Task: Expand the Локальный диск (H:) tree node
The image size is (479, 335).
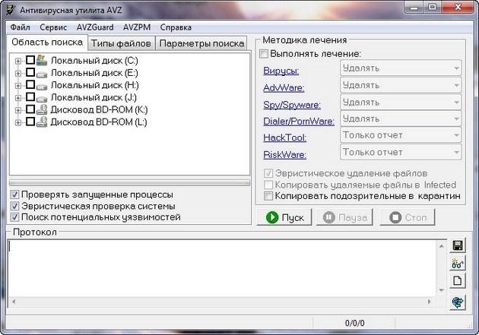Action: (x=18, y=86)
